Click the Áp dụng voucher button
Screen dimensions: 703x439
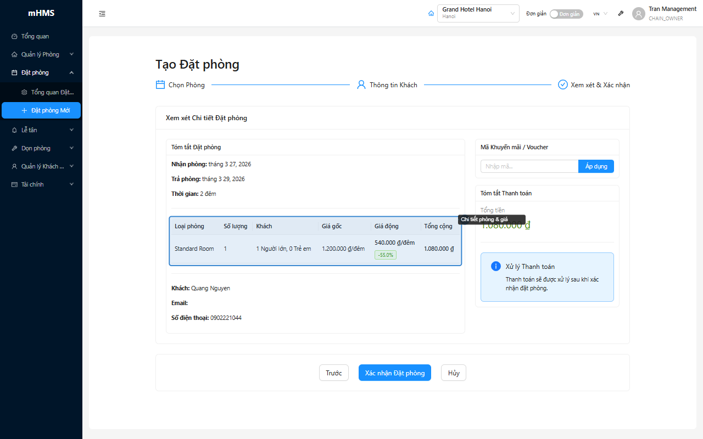point(596,166)
